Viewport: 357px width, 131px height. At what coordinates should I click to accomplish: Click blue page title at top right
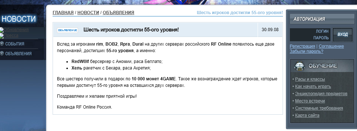click(240, 13)
